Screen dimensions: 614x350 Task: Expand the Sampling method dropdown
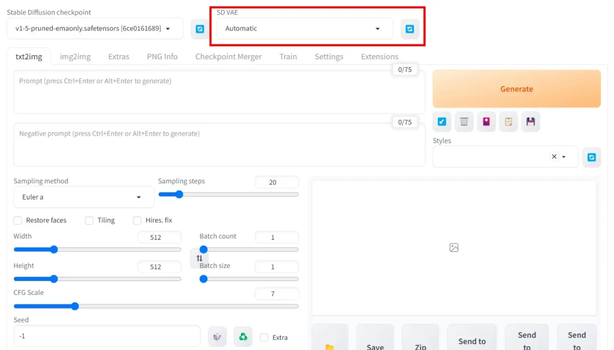83,197
